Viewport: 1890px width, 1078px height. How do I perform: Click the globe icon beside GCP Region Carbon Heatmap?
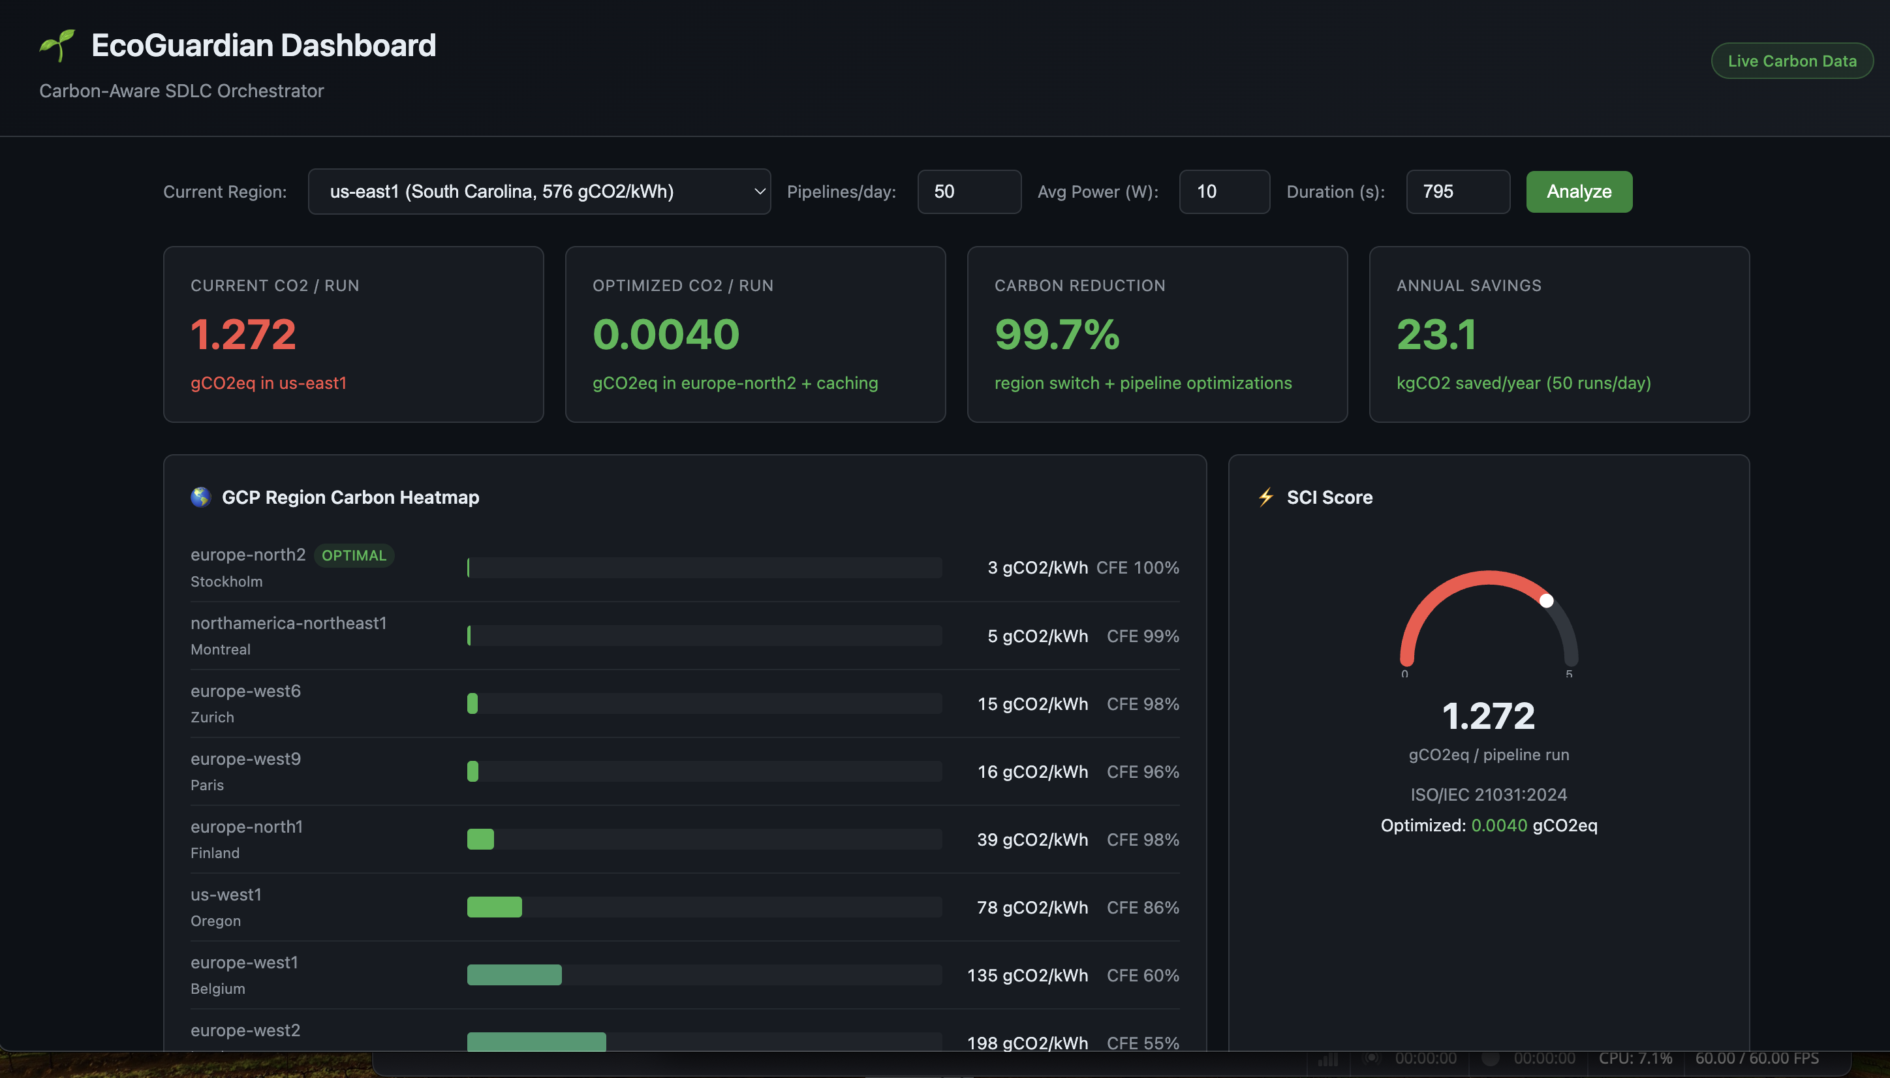pos(200,497)
